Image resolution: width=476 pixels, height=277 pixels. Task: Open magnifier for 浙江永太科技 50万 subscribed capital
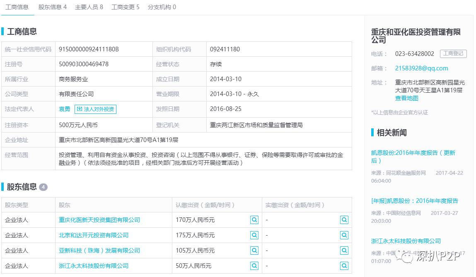click(x=254, y=266)
